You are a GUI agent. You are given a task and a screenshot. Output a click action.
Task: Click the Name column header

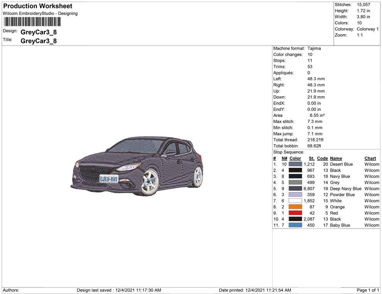click(336, 158)
